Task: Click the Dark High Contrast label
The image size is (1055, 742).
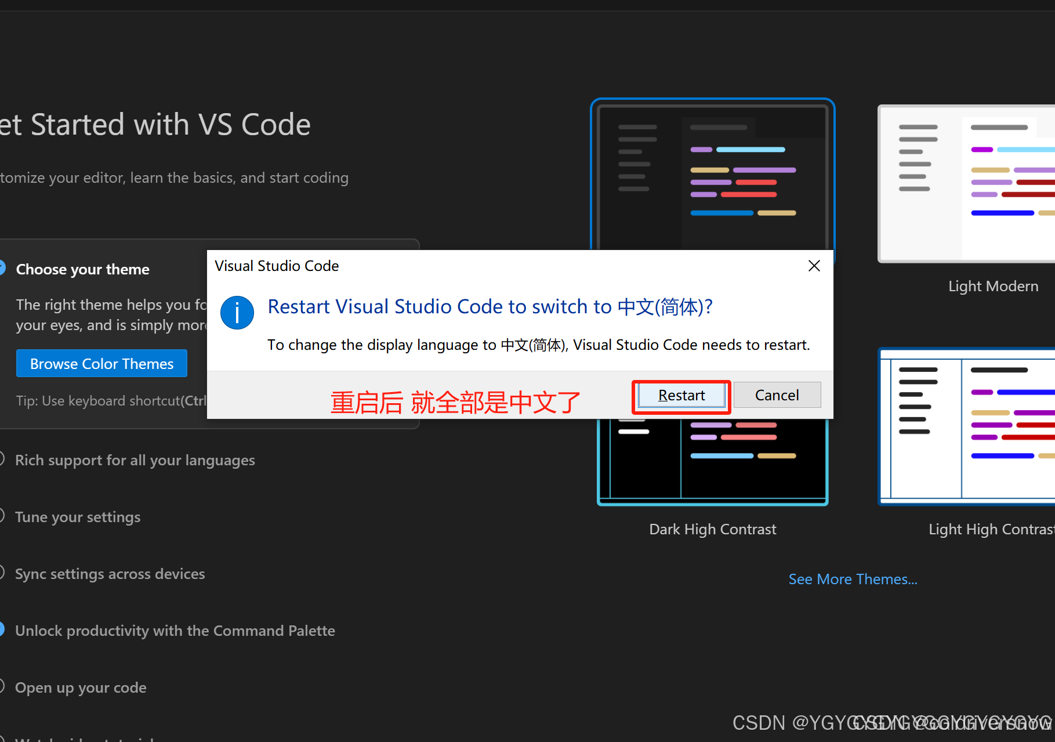Action: click(x=712, y=529)
